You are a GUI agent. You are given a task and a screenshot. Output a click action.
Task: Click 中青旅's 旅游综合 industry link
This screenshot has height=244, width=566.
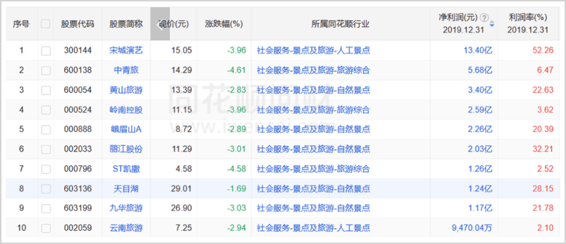(353, 70)
